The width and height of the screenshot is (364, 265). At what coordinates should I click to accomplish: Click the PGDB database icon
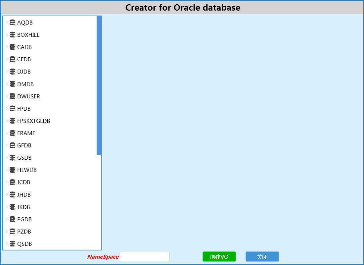coord(12,219)
